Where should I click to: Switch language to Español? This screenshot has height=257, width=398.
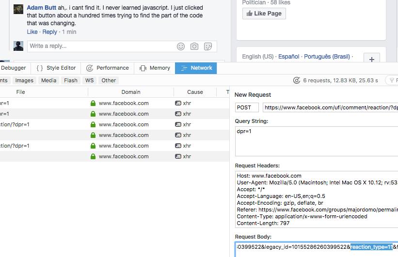(288, 57)
